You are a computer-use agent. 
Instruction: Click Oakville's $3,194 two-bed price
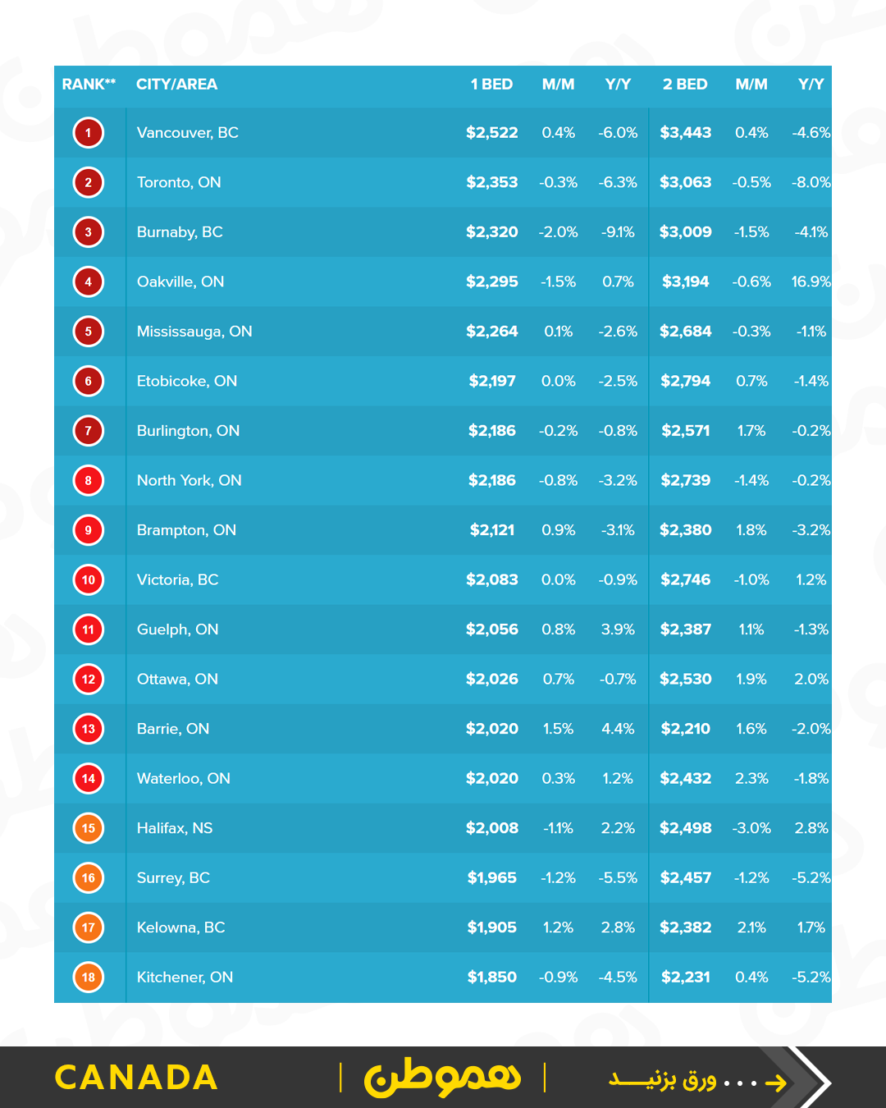point(685,282)
